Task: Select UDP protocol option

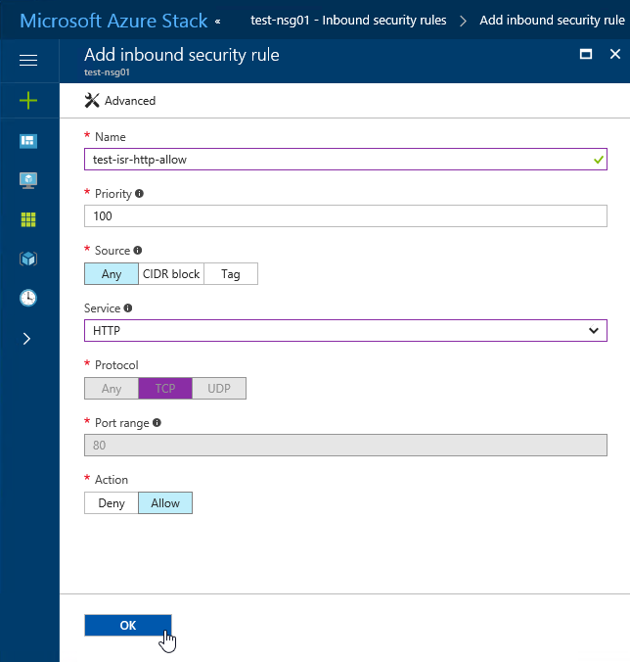Action: point(219,389)
